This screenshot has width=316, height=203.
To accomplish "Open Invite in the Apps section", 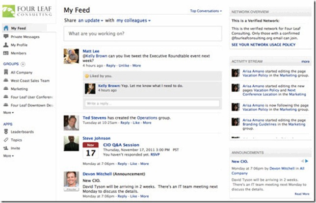I will point(16,147).
